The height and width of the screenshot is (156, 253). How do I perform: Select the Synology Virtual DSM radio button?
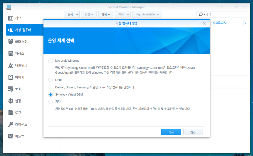point(51,95)
